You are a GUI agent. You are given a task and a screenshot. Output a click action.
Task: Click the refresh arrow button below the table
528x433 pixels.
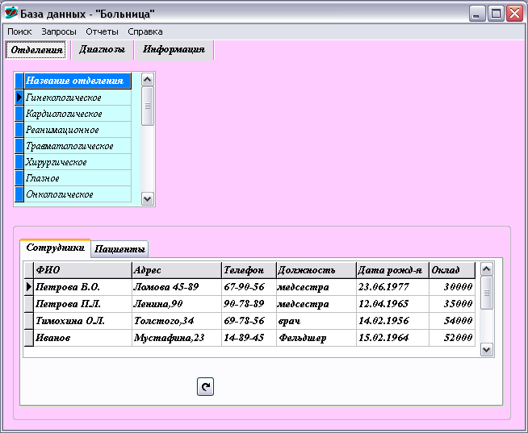tap(205, 388)
